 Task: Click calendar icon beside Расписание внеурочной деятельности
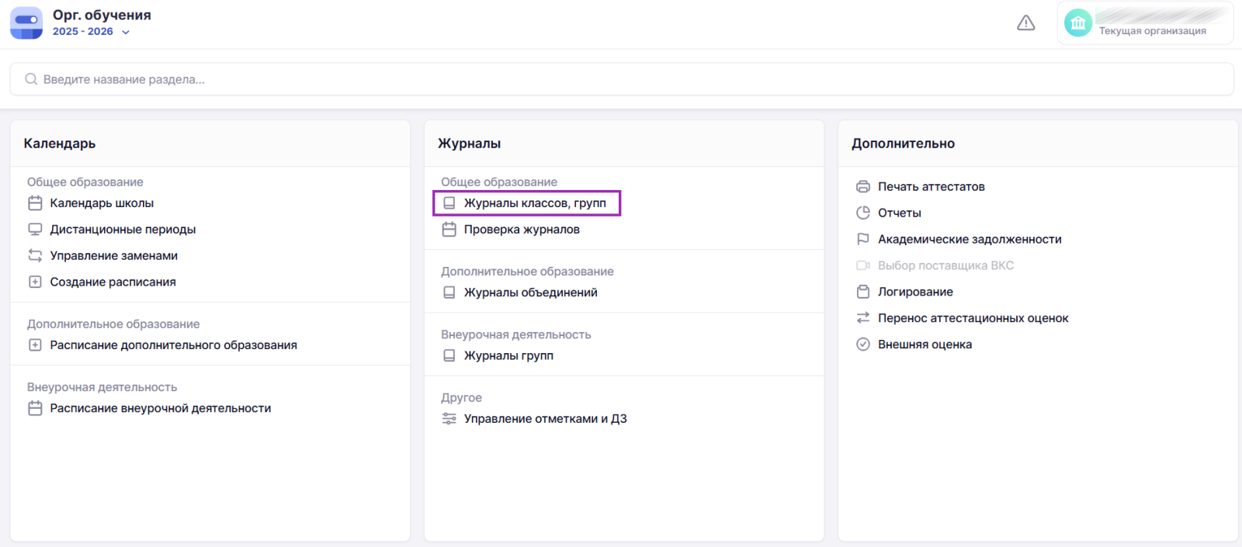coord(35,408)
